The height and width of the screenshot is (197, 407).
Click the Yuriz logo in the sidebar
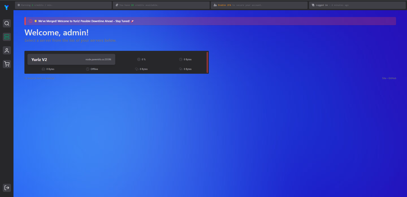[x=7, y=7]
